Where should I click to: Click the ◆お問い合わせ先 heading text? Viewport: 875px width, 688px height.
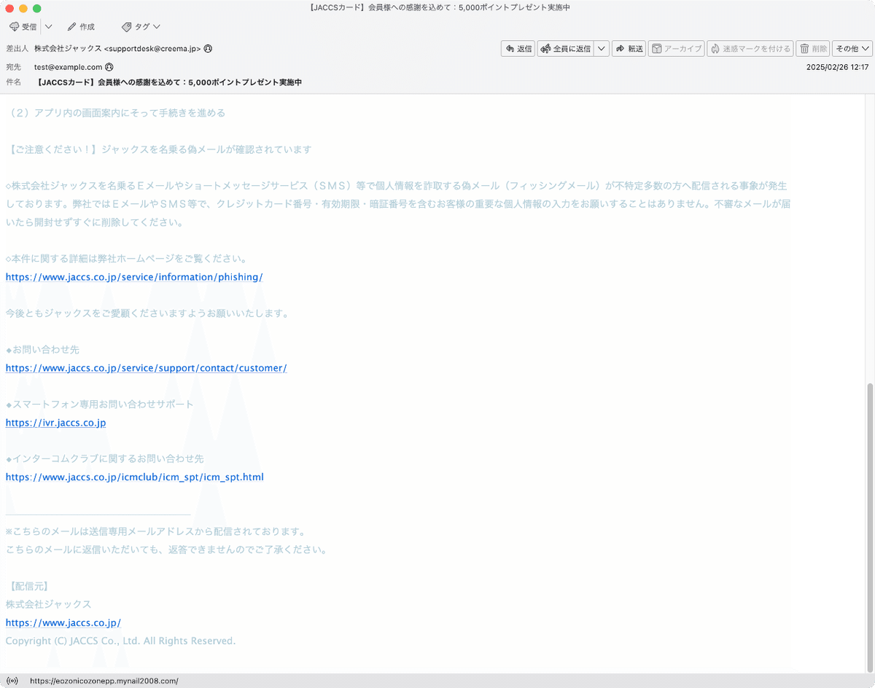[x=42, y=350]
